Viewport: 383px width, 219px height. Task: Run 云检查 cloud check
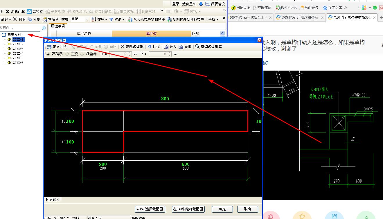coord(35,12)
